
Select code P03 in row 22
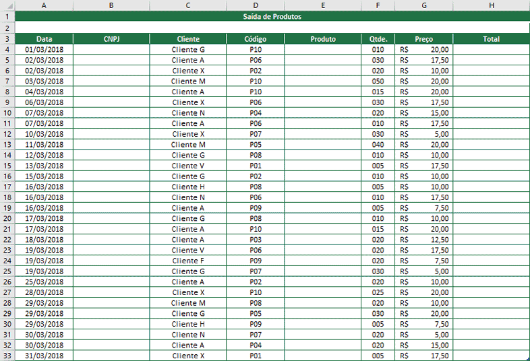click(256, 239)
